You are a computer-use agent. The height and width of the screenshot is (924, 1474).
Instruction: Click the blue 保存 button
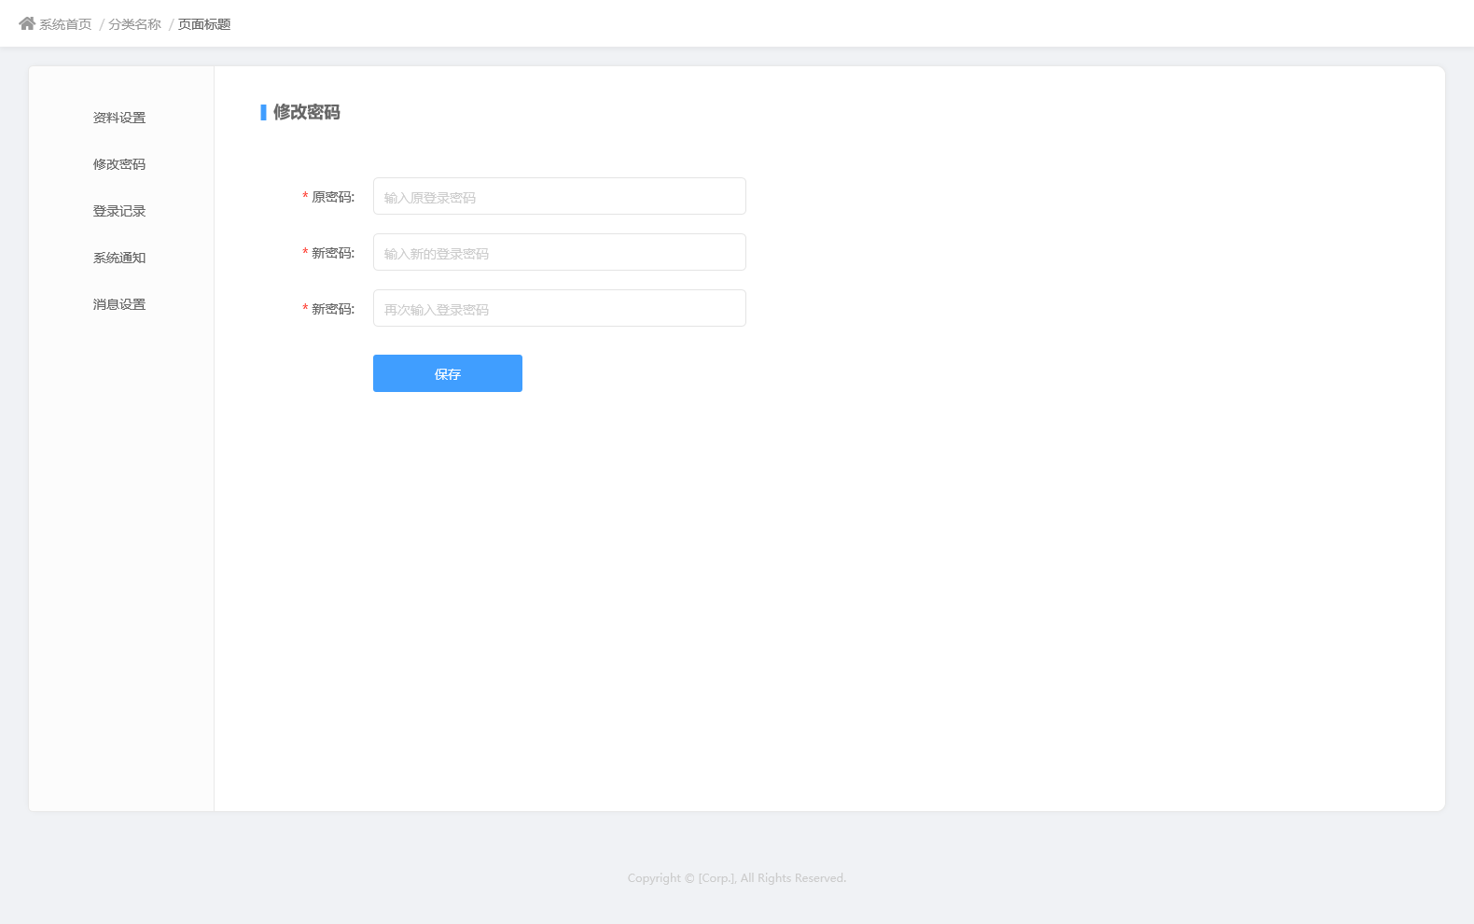[x=448, y=373]
